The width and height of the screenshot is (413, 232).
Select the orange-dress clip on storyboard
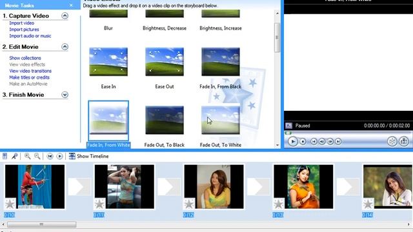tap(303, 187)
